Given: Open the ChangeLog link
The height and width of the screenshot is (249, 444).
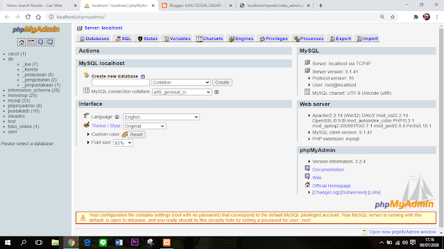Looking at the screenshot, I should (325, 192).
